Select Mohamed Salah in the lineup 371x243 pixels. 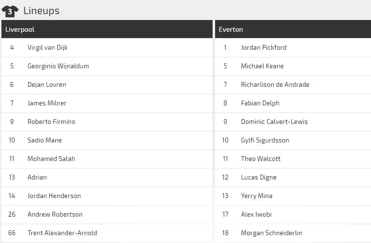click(51, 159)
